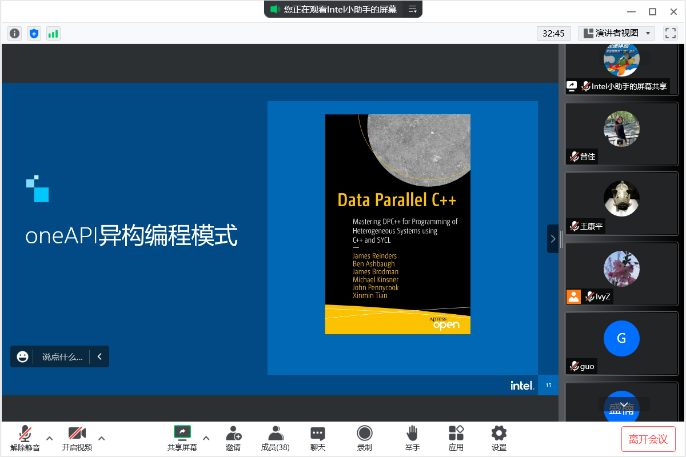Enter fullscreen mode with top-right icon
This screenshot has height=457, width=686.
[670, 33]
